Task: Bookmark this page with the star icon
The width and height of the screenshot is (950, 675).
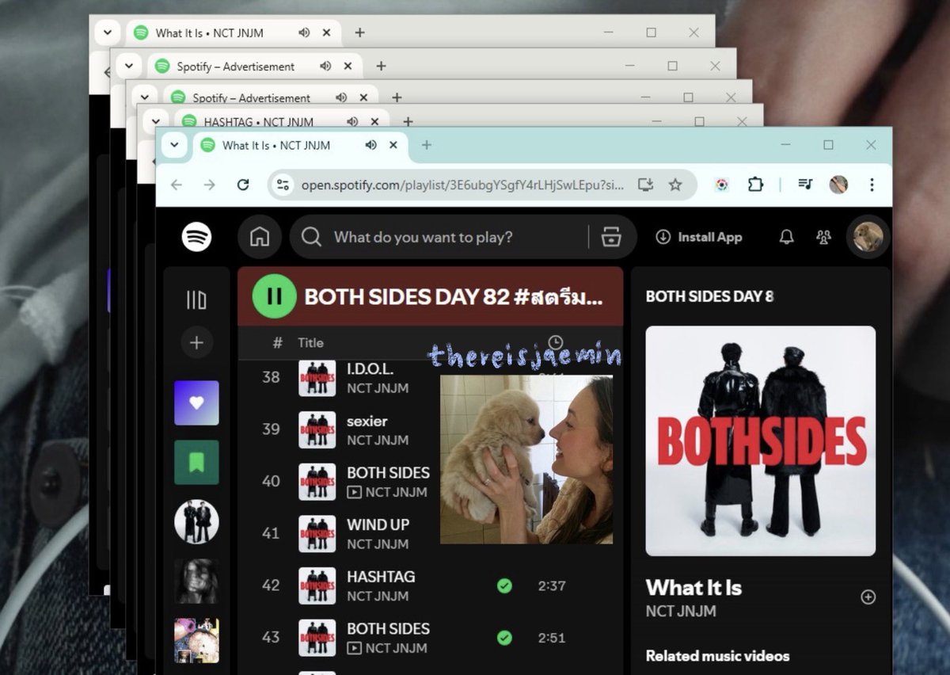Action: coord(675,185)
